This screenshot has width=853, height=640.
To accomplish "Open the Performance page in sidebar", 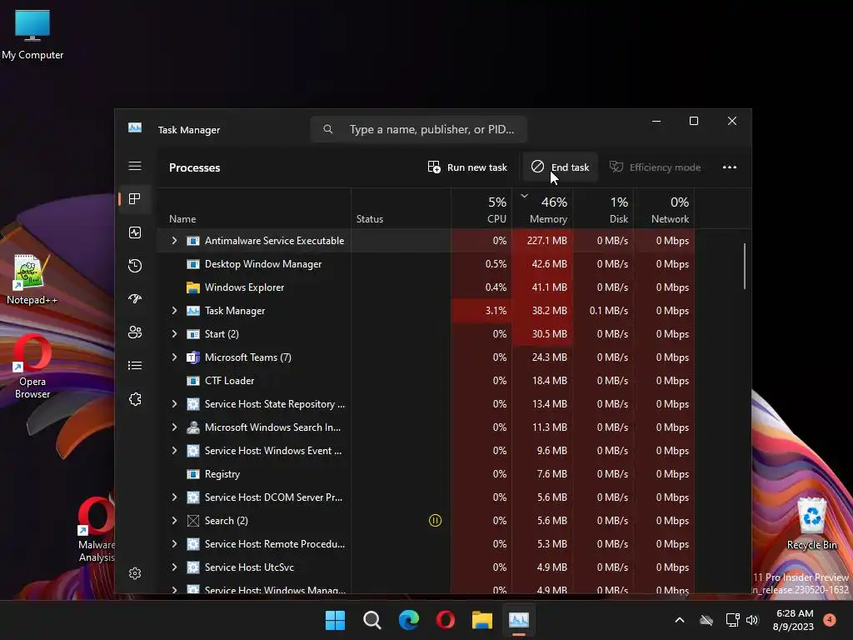I will [135, 233].
